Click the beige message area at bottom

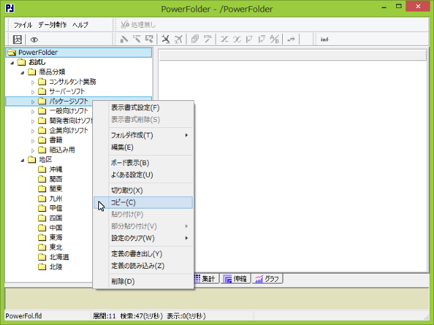click(217, 299)
